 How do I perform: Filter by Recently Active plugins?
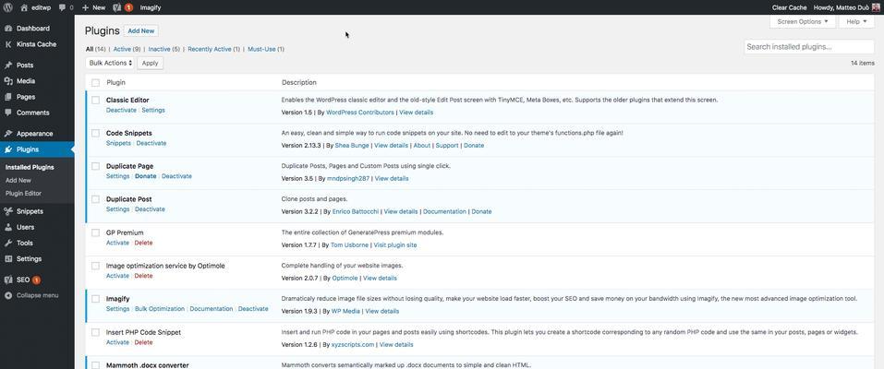(213, 49)
